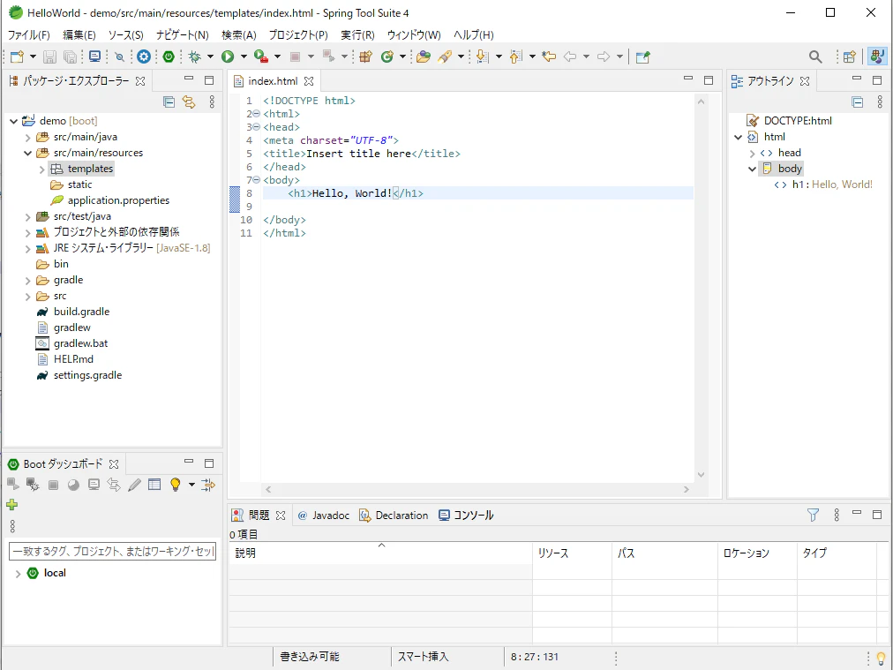Click the Open Perspective icon

click(x=849, y=56)
